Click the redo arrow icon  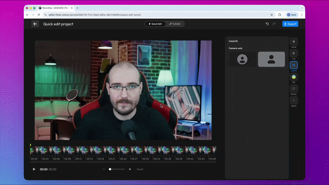click(x=274, y=24)
